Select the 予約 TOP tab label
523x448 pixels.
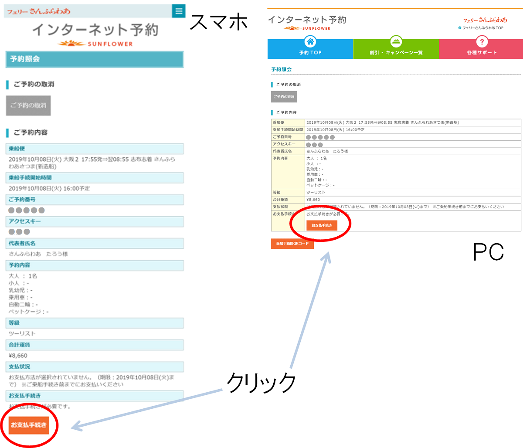click(310, 53)
